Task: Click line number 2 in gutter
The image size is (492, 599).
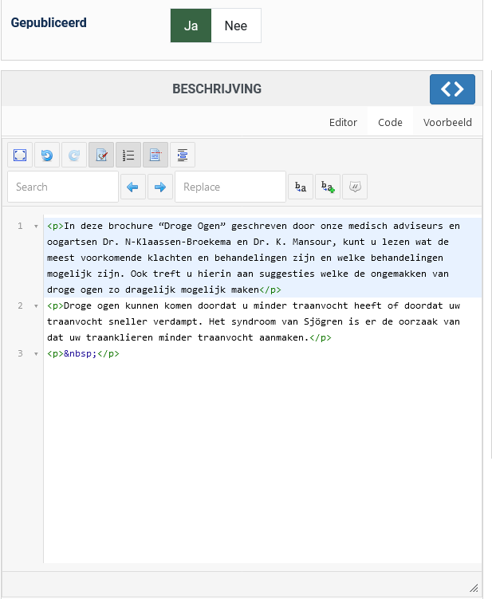Action: pos(20,306)
